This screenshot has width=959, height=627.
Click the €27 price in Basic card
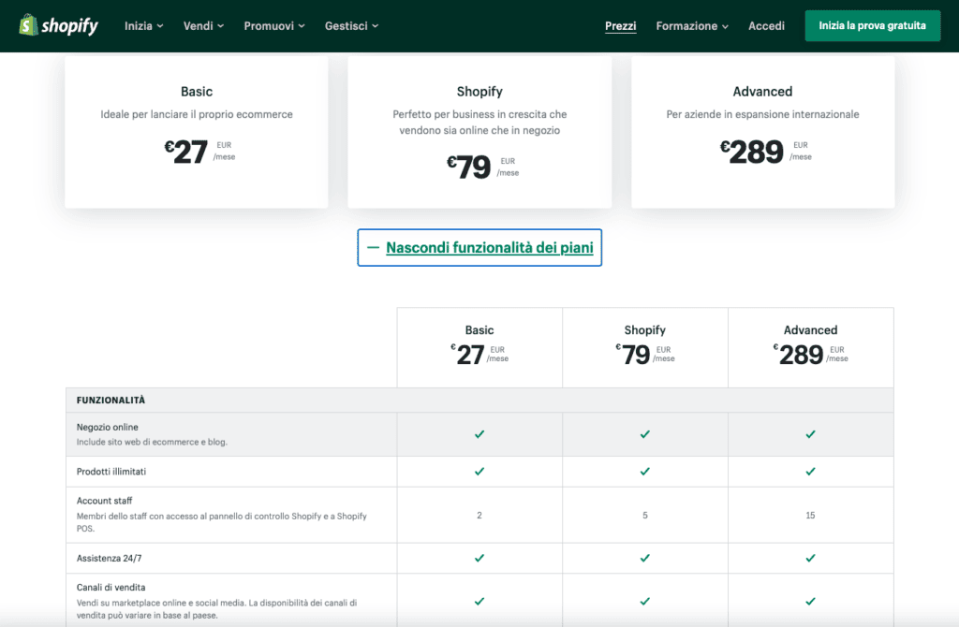[186, 152]
